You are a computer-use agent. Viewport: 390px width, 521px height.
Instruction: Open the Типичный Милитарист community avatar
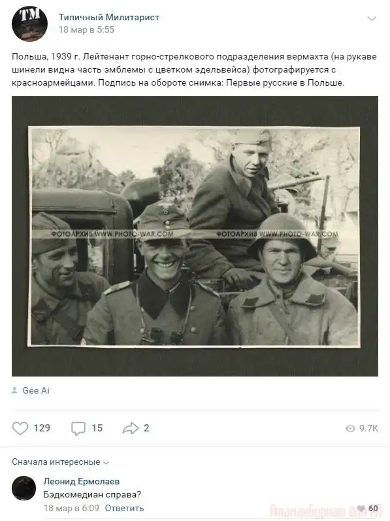click(29, 24)
